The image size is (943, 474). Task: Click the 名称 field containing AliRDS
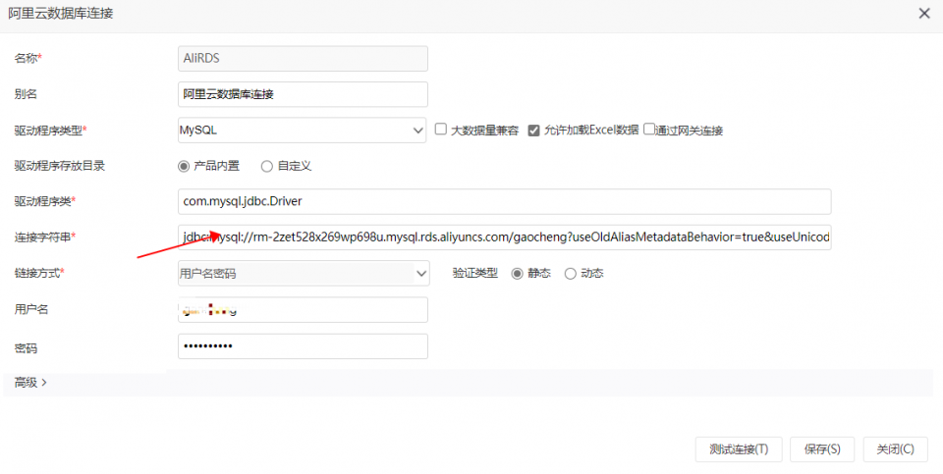click(303, 58)
